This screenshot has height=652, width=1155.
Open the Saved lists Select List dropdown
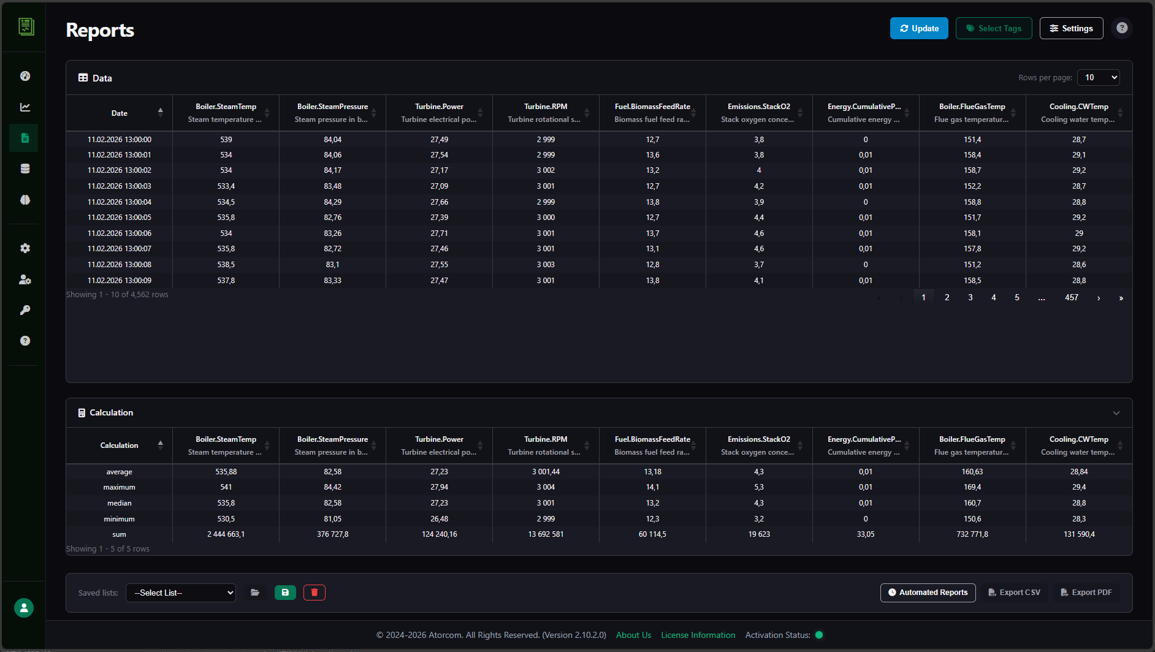point(180,593)
